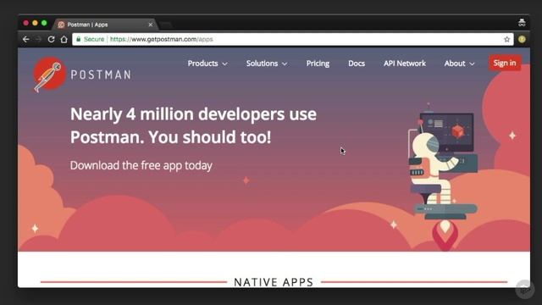The height and width of the screenshot is (305, 542).
Task: Open a new tab next to Postman tab
Action: click(x=166, y=25)
